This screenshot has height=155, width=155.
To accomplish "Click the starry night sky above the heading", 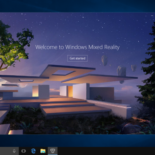I will tap(77, 28).
